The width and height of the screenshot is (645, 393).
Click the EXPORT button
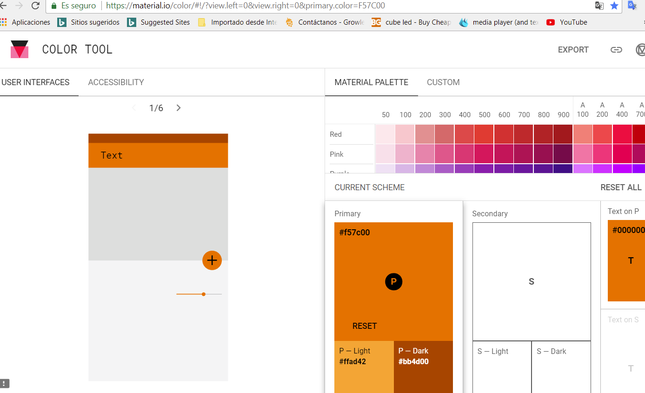point(573,50)
